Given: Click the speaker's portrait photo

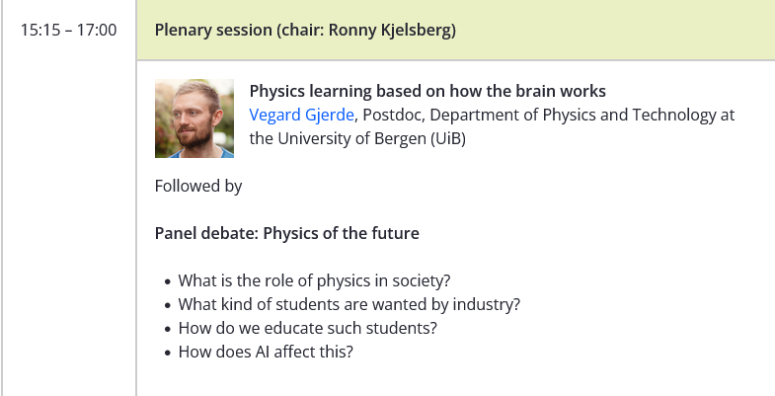Looking at the screenshot, I should [194, 119].
